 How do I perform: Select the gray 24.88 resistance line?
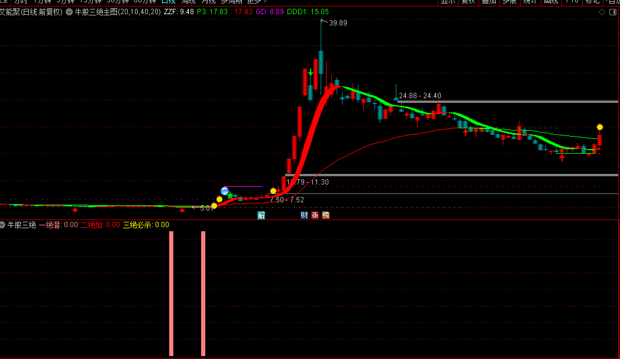coord(508,102)
